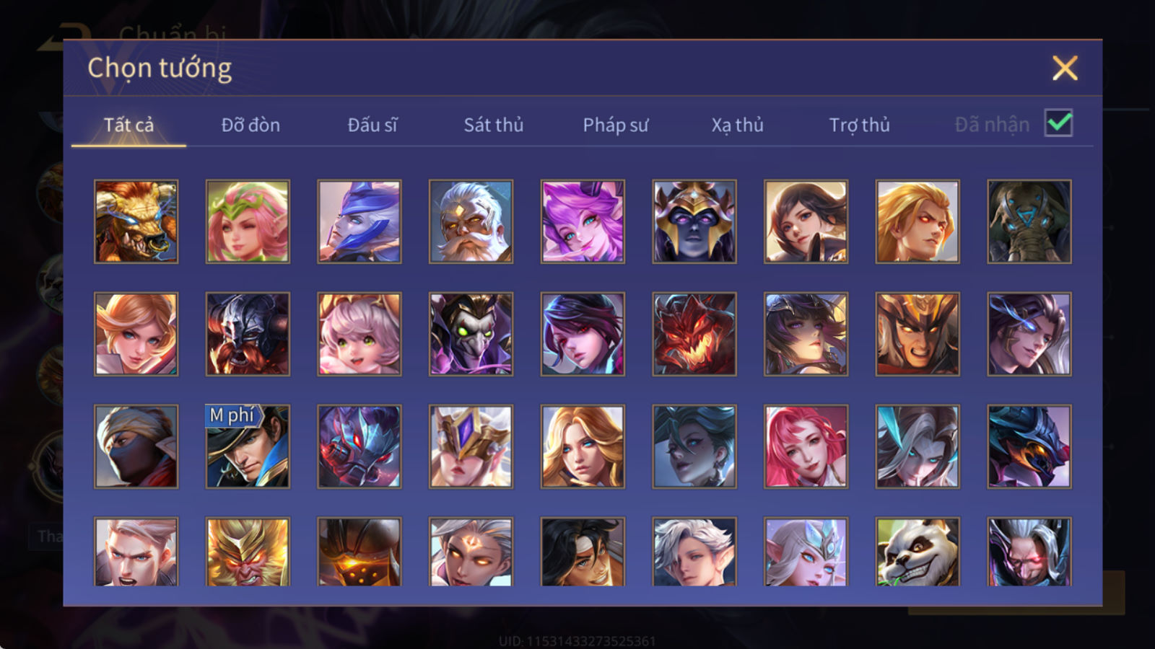Open the Đấu sĩ tab
Viewport: 1155px width, 649px height.
point(372,125)
